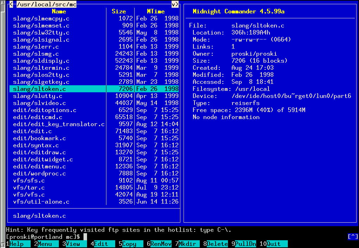Image resolution: width=359 pixels, height=248 pixels.
Task: Sort the list by the Size column header
Action: (x=119, y=11)
